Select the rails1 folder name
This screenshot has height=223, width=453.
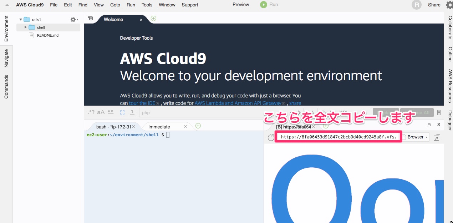36,20
